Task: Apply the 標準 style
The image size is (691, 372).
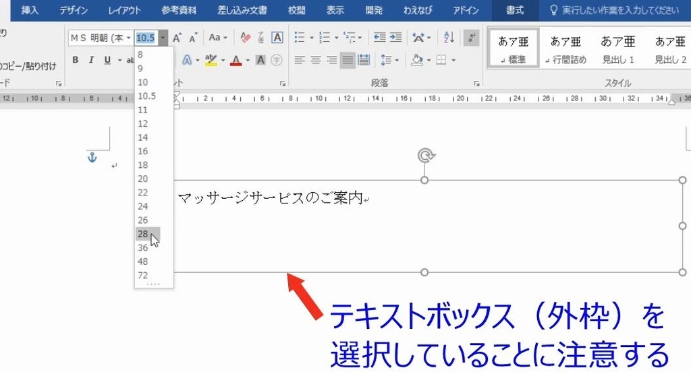Action: pyautogui.click(x=513, y=49)
